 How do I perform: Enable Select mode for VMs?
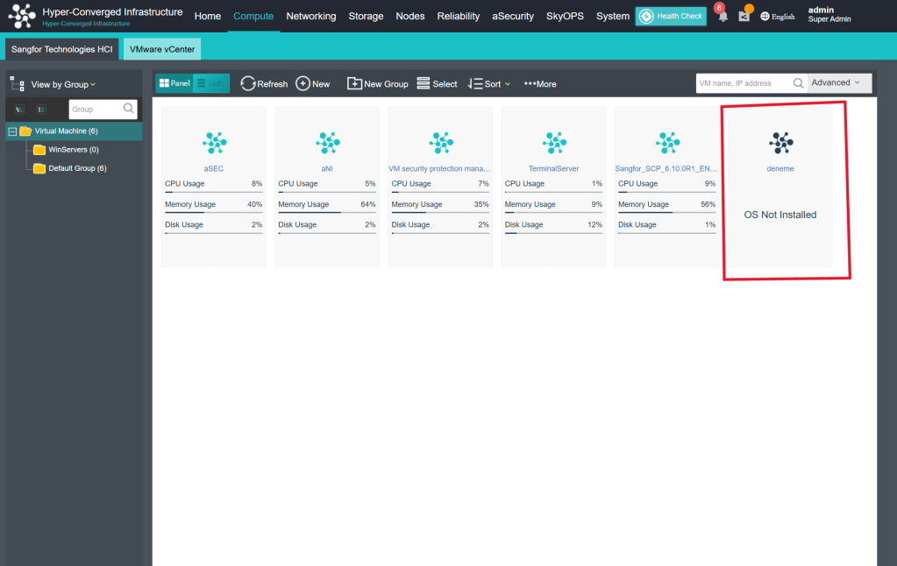437,83
